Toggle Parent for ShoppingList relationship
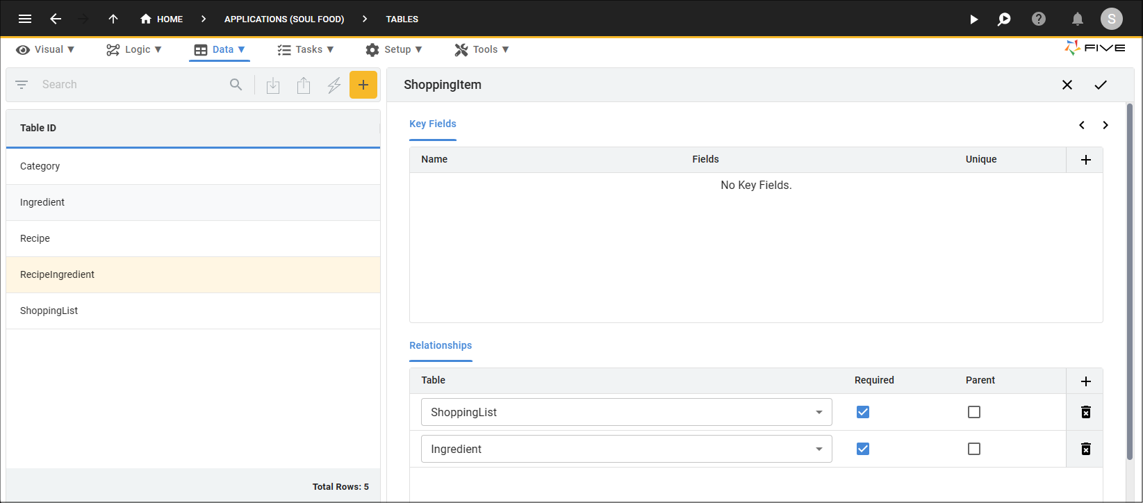This screenshot has width=1143, height=503. (974, 412)
